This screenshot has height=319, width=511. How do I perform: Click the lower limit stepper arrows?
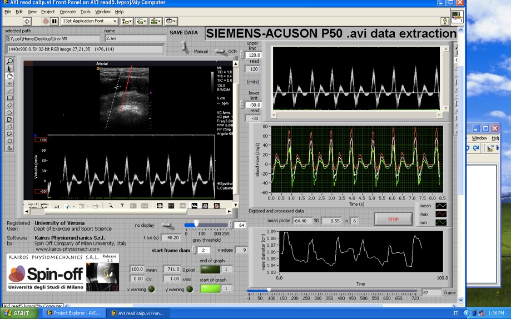pos(242,104)
